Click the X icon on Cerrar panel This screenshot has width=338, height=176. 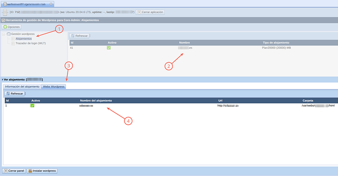point(6,171)
